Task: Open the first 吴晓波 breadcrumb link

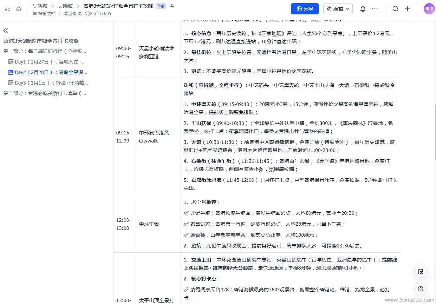Action: (40, 6)
